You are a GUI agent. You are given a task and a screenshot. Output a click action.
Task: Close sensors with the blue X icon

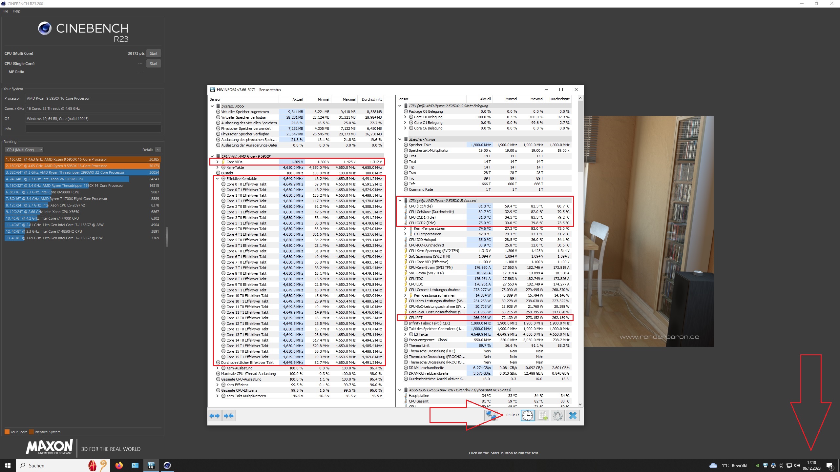click(x=573, y=416)
